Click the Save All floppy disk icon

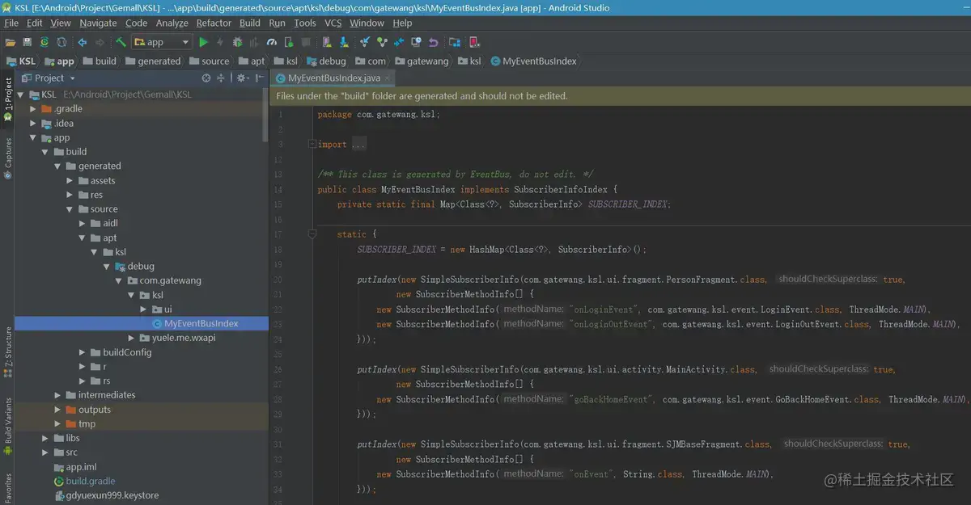click(28, 42)
